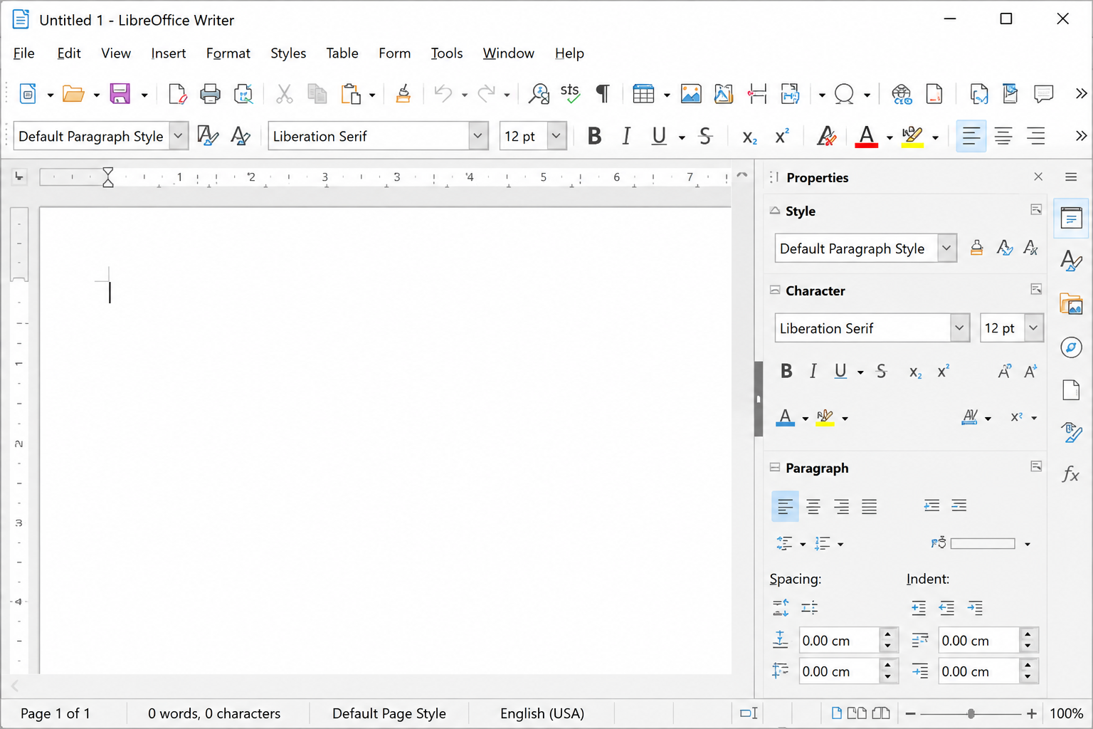Open the File menu
The image size is (1093, 729).
[24, 53]
